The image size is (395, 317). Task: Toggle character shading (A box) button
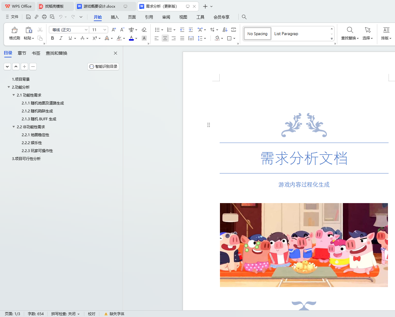click(x=144, y=38)
